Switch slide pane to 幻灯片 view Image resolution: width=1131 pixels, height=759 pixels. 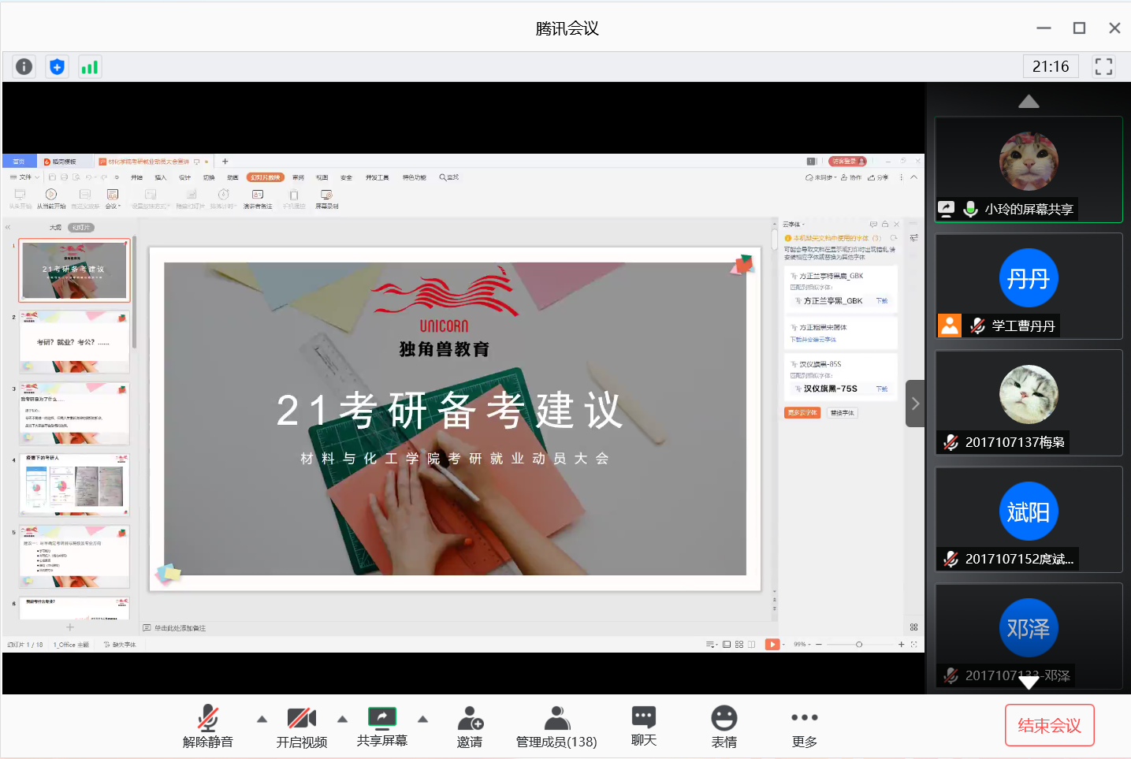(81, 228)
